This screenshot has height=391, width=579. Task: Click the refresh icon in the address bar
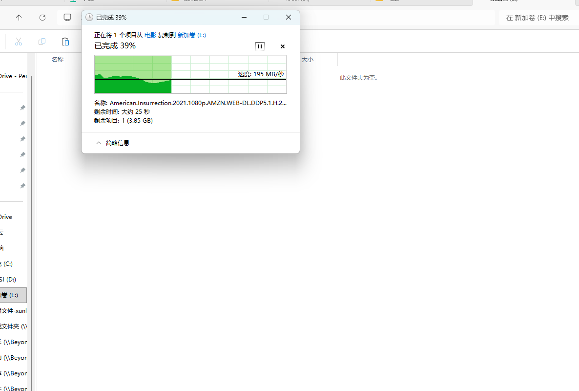coord(42,17)
